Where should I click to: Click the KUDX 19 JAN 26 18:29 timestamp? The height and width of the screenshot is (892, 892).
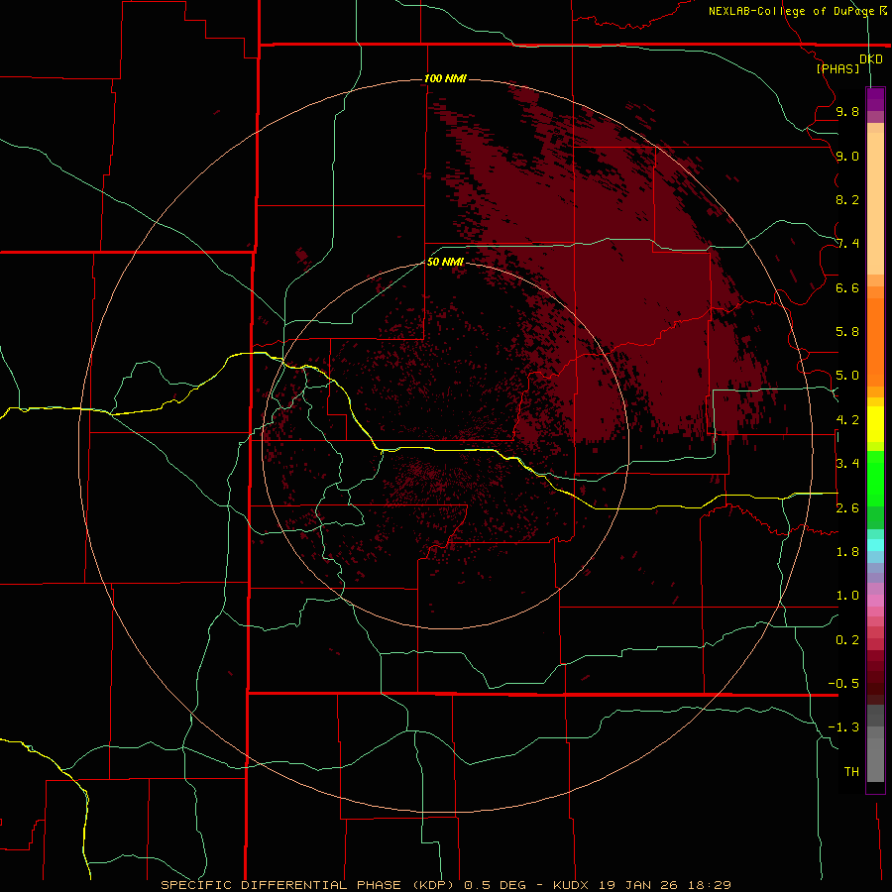(x=641, y=885)
